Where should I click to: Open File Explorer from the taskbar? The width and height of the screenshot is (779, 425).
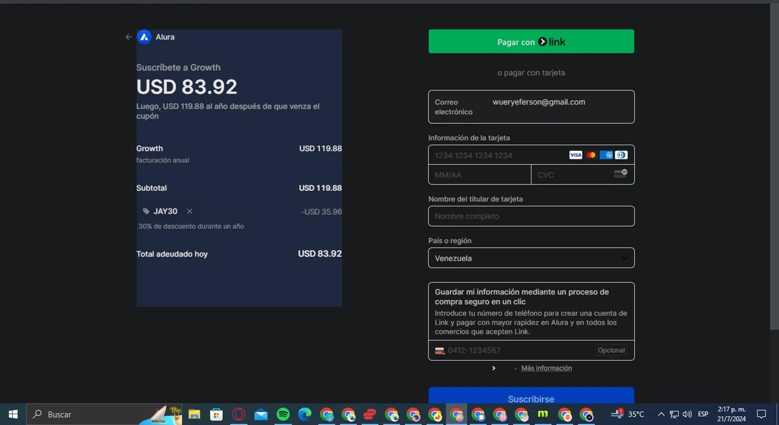click(x=194, y=414)
